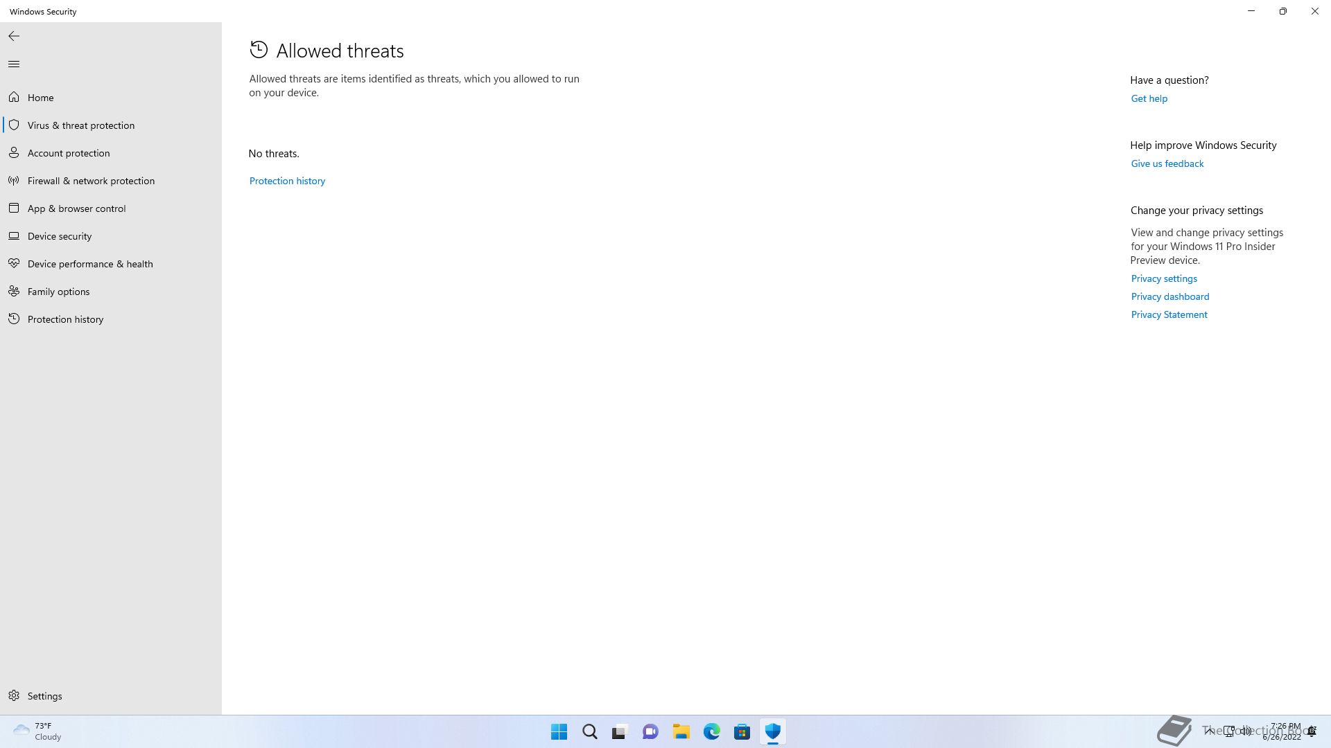Click the Settings gear icon

(x=14, y=695)
